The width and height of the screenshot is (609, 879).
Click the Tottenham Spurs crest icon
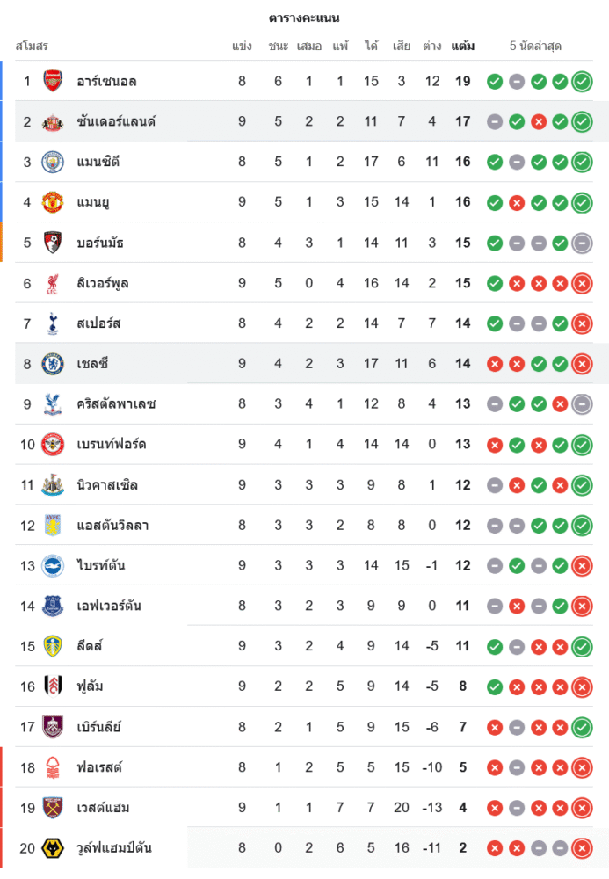point(53,323)
